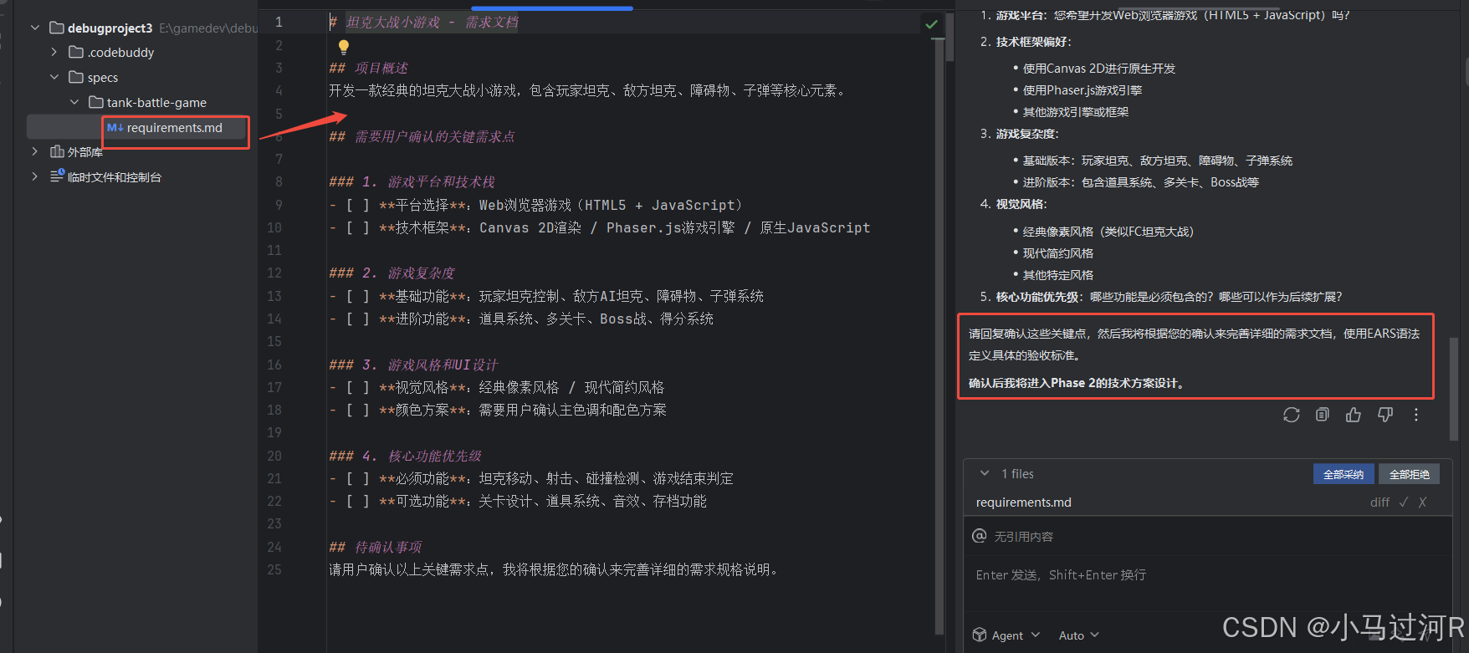This screenshot has width=1469, height=653.
Task: Click chat text '使用Phaser.js游戏引擎'
Action: [x=1083, y=90]
